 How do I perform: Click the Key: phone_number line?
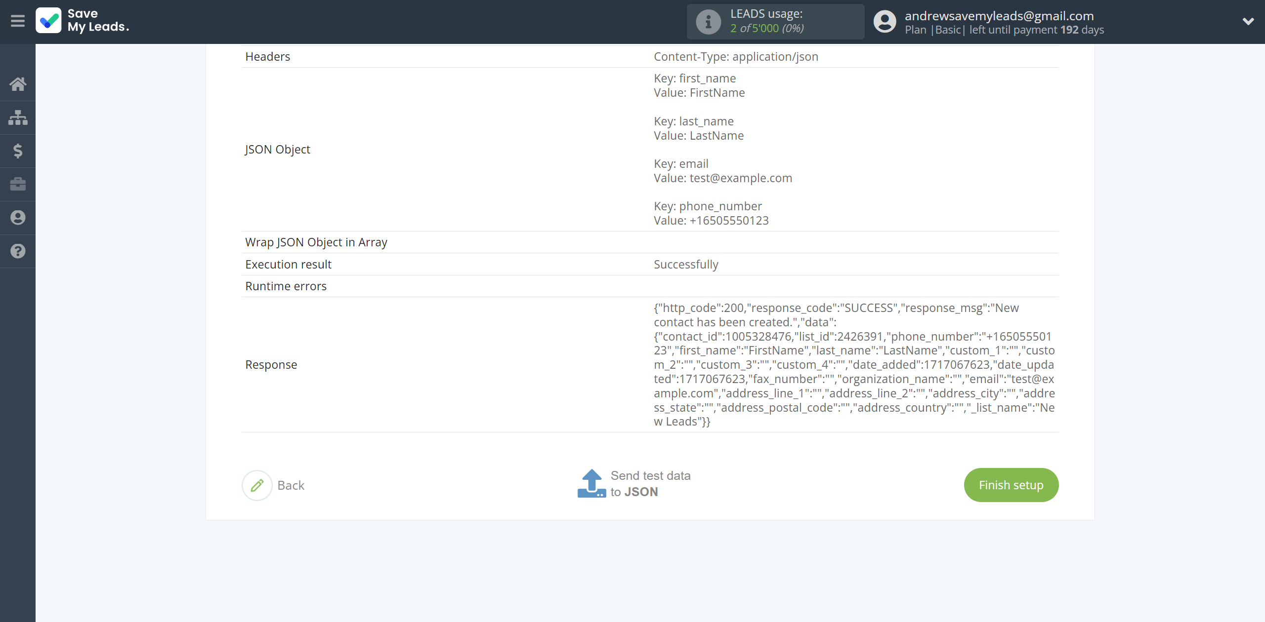point(708,206)
